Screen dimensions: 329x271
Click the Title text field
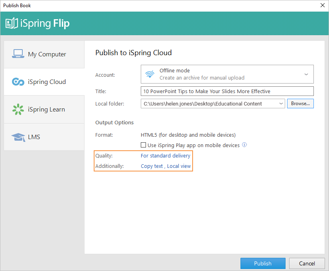[x=227, y=91]
